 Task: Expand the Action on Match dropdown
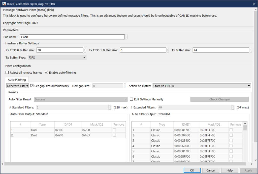202,86
